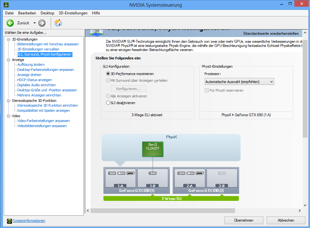This screenshot has width=310, height=228.
Task: Open Anzeige drehen
Action: (29, 75)
